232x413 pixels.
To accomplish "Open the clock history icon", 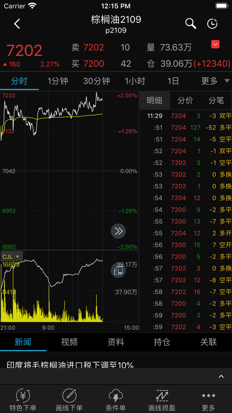I will [212, 24].
